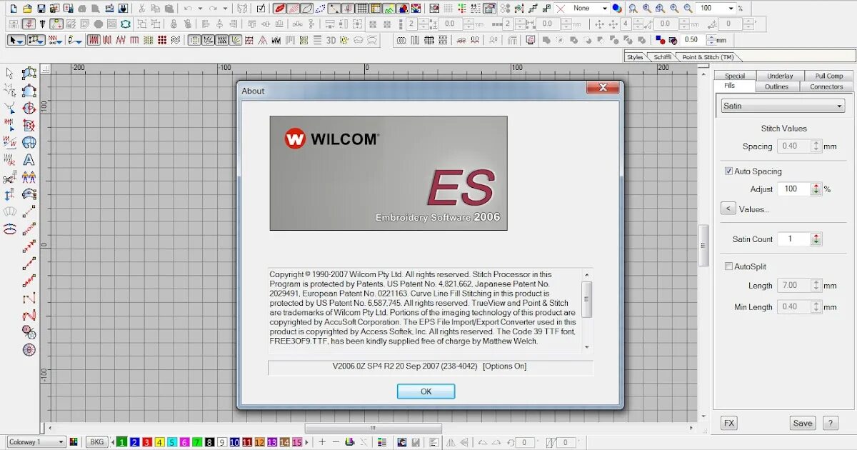857x450 pixels.
Task: Expand the Undo history dropdown arrow
Action: tap(199, 9)
